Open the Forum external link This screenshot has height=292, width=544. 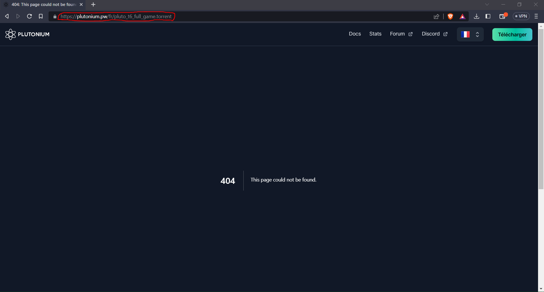(x=401, y=34)
